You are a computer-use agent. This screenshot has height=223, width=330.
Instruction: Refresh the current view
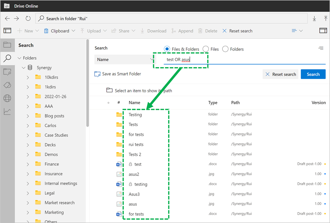pyautogui.click(x=28, y=19)
